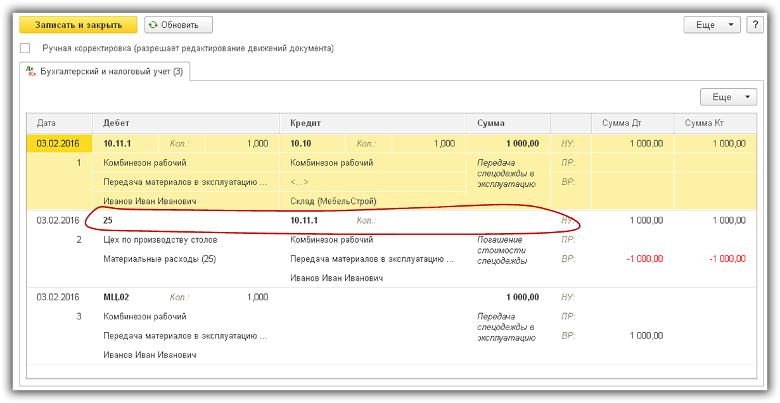The height and width of the screenshot is (403, 780).
Task: Click 'Иванов Иван Иванович' in row 3
Action: (150, 355)
